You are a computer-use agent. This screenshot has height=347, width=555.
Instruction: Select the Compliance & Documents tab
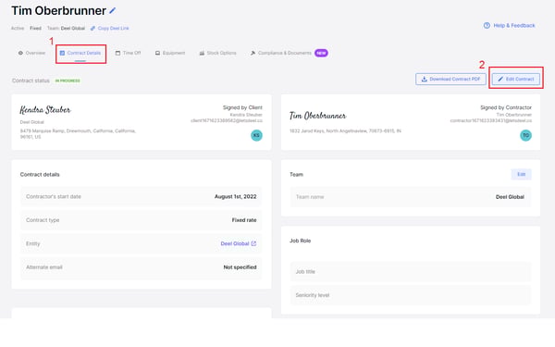tap(281, 53)
